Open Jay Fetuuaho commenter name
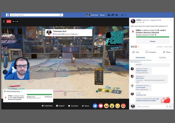This screenshot has width=175, height=123. 141,87
